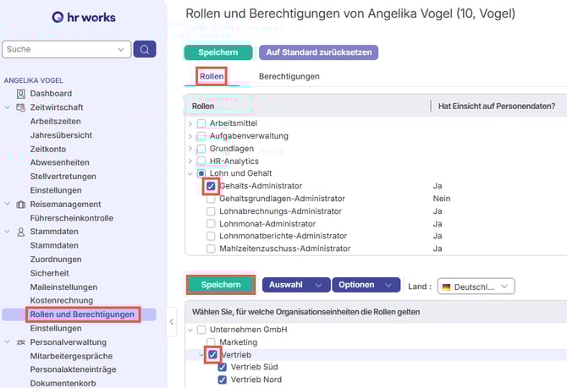Open the Suche dropdown arrow
The width and height of the screenshot is (567, 388).
121,50
